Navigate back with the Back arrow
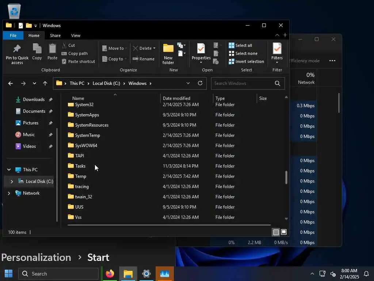The width and height of the screenshot is (374, 281). 11,83
